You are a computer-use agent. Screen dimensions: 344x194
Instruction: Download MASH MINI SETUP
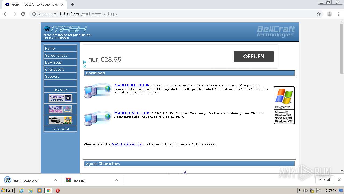(x=132, y=113)
